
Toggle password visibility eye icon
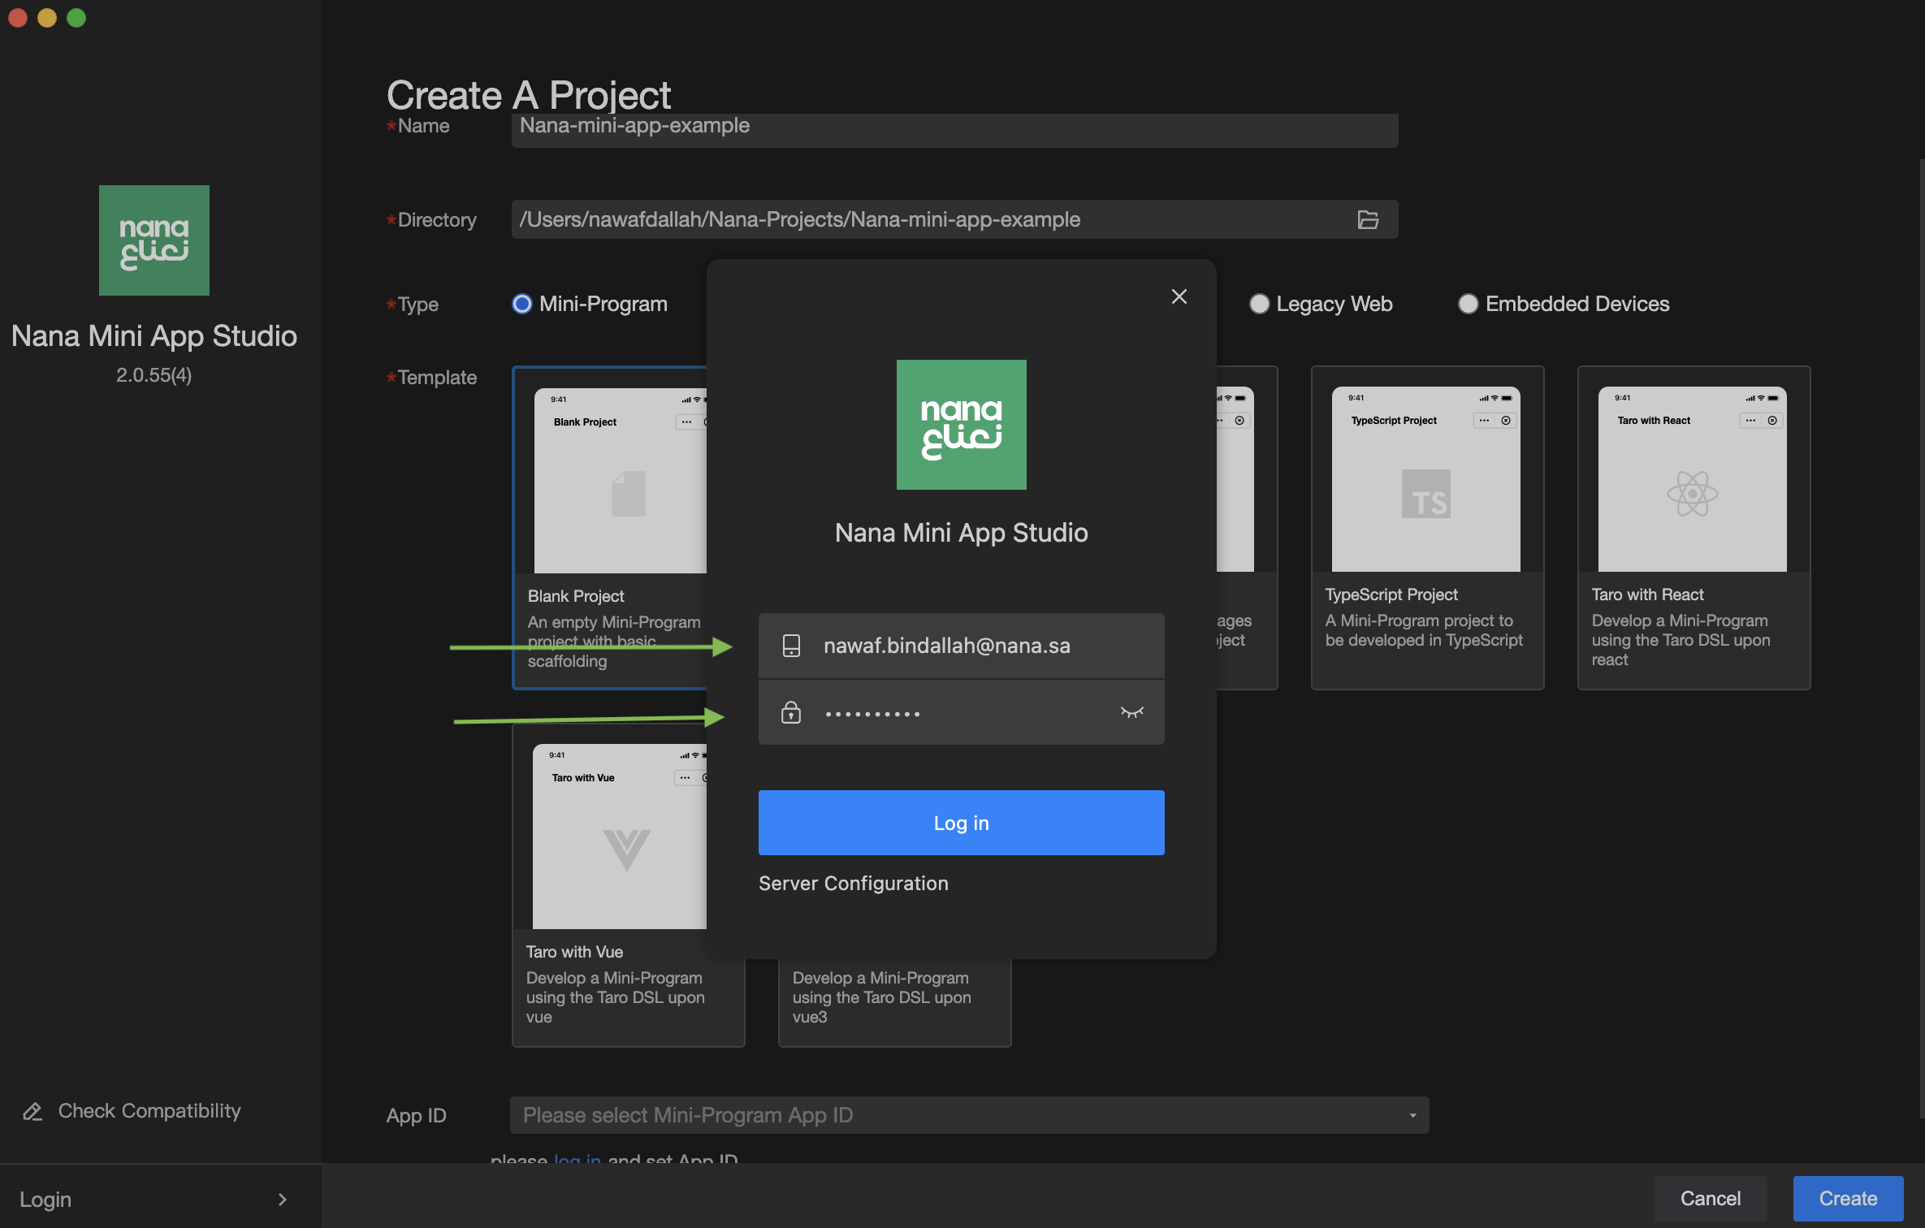tap(1131, 712)
